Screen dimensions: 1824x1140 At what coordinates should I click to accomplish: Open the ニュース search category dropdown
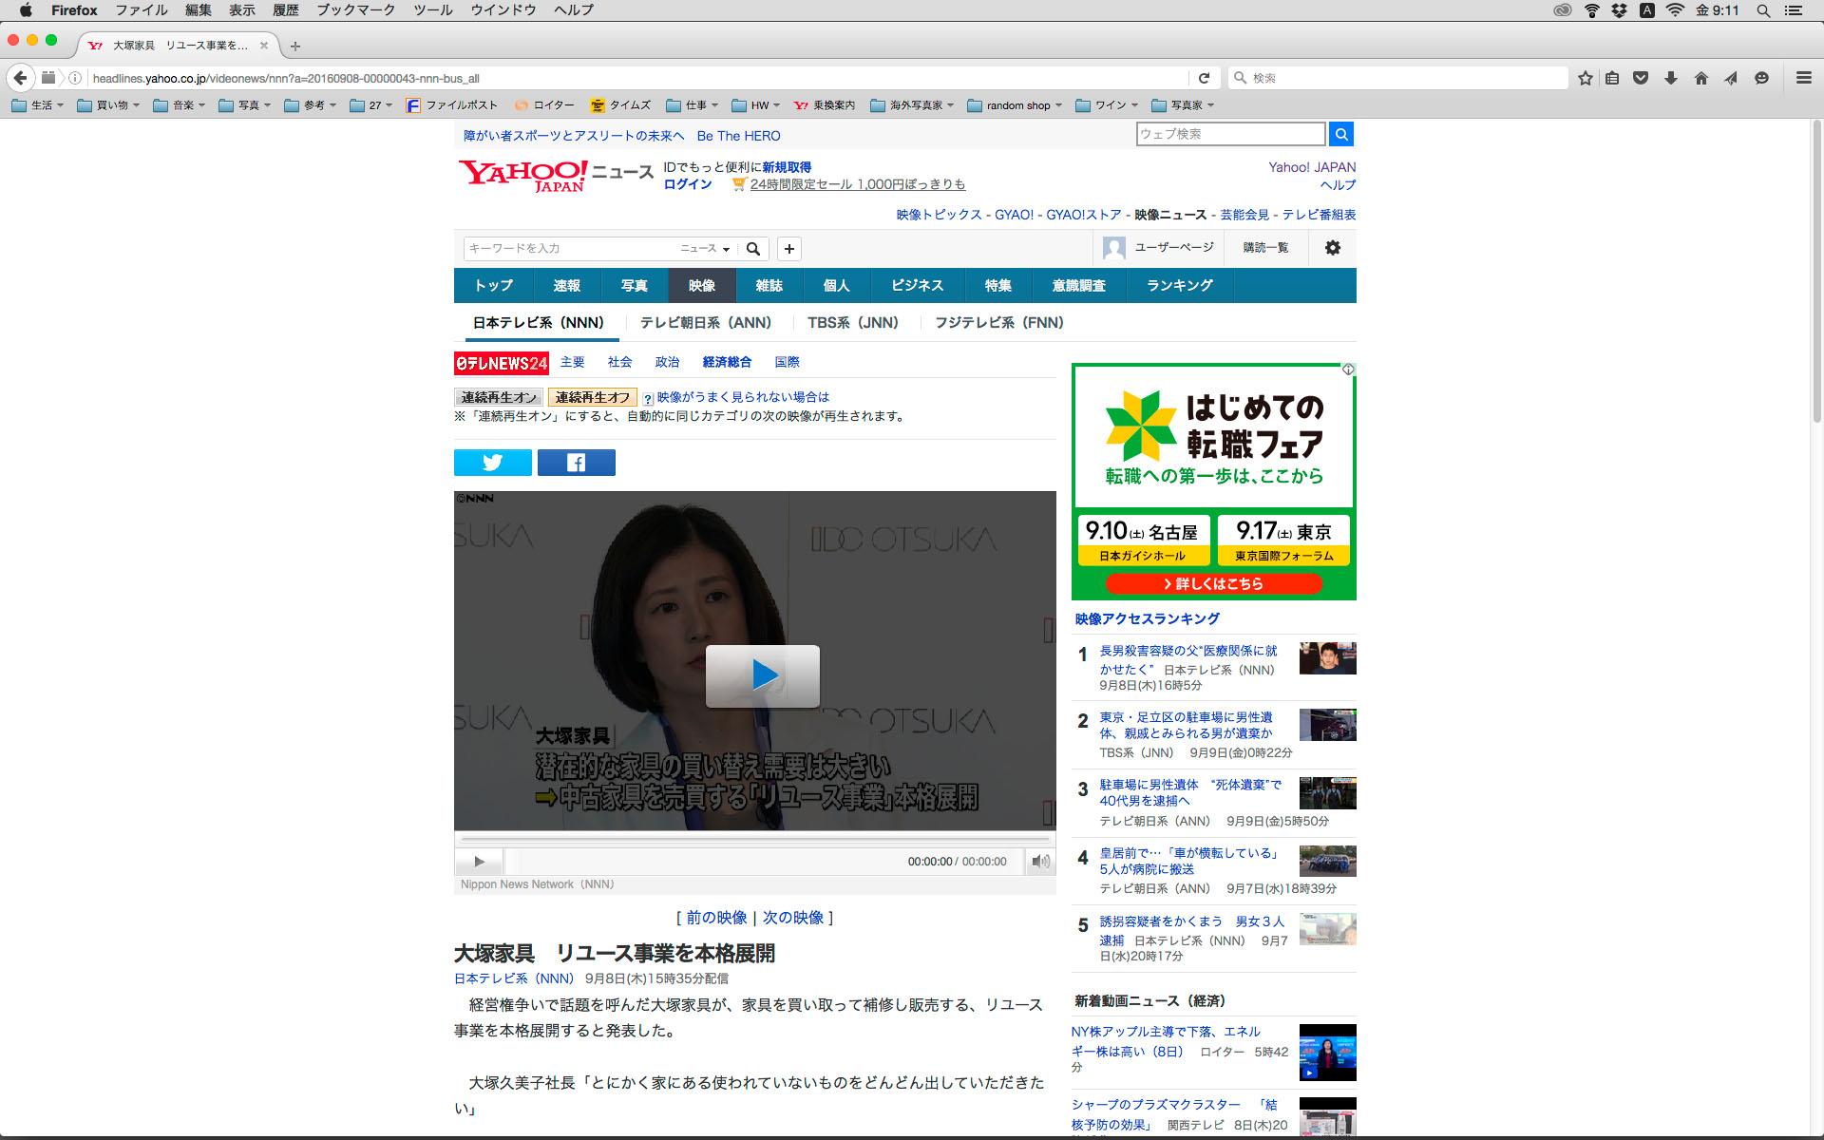point(705,249)
